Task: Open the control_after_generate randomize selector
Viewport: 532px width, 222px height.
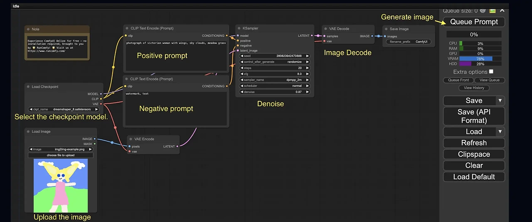Action: click(x=275, y=62)
